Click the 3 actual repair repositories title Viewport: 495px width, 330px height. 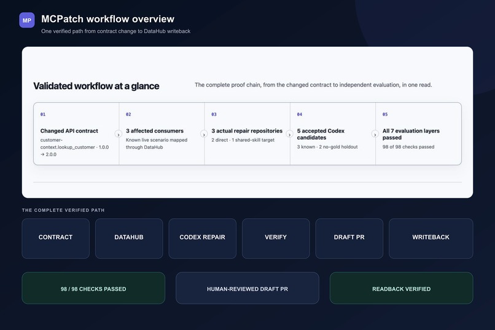pyautogui.click(x=247, y=131)
